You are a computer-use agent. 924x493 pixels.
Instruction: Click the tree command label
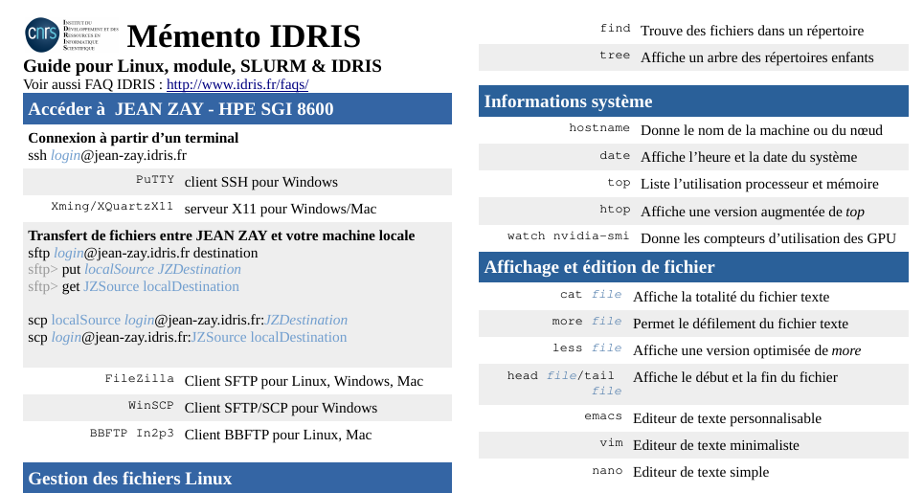coord(614,56)
